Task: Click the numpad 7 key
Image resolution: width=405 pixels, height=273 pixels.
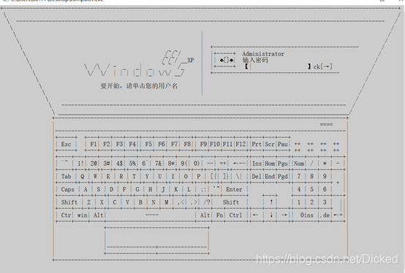Action: point(299,177)
